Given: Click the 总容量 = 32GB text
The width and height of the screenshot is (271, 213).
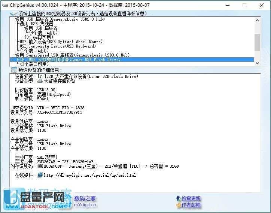Looking at the screenshot, I should 164,166.
